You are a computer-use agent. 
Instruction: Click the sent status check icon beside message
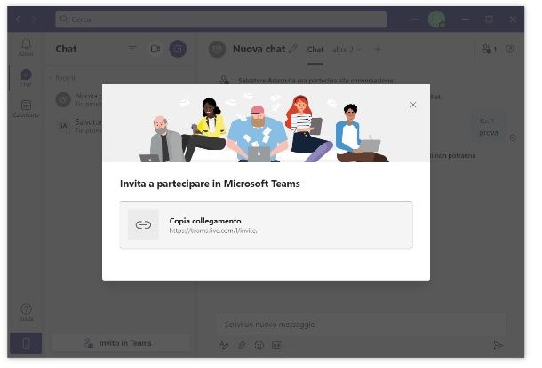click(513, 137)
